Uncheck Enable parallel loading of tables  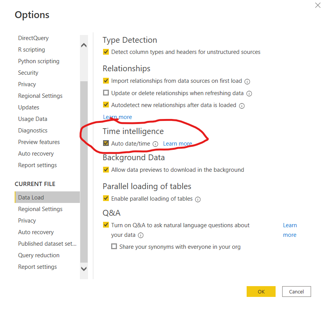tap(106, 198)
